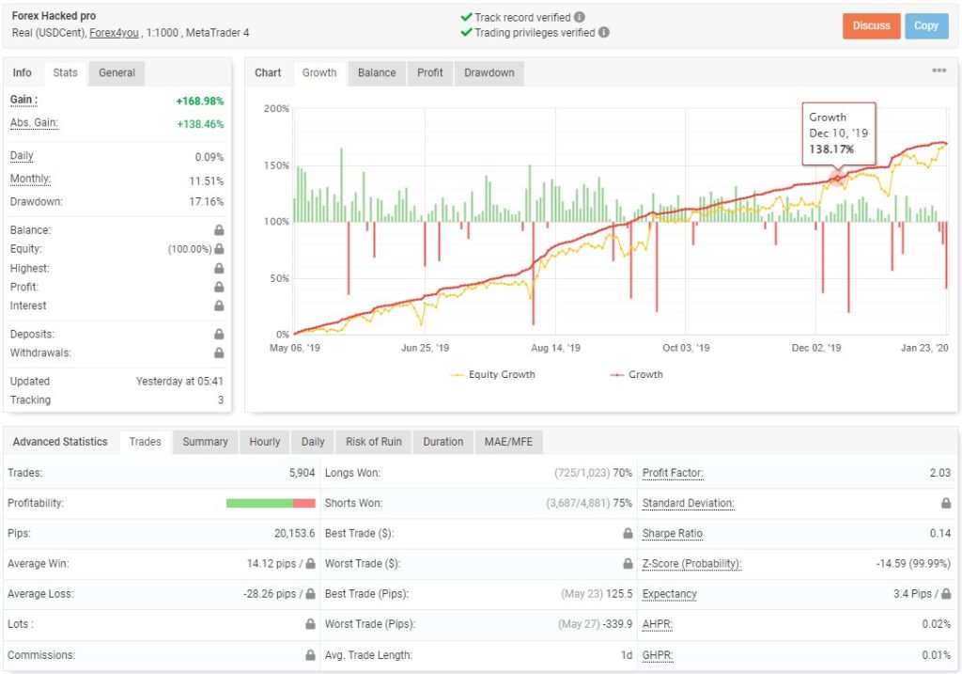Click the lock icon next to Highest
Image resolution: width=962 pixels, height=674 pixels.
219,268
